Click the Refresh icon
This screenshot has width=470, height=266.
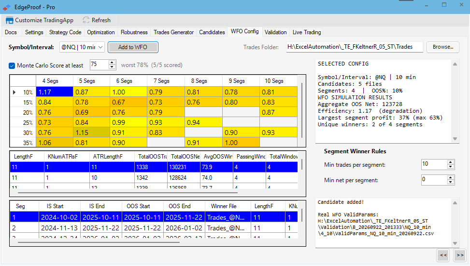[x=86, y=20]
